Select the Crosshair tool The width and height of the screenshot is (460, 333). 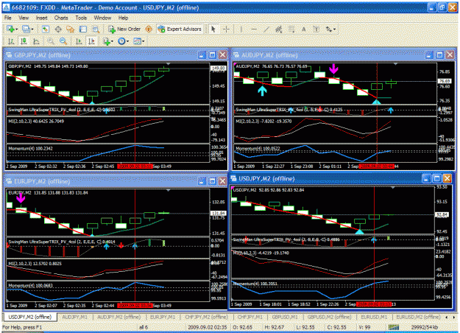(226, 29)
